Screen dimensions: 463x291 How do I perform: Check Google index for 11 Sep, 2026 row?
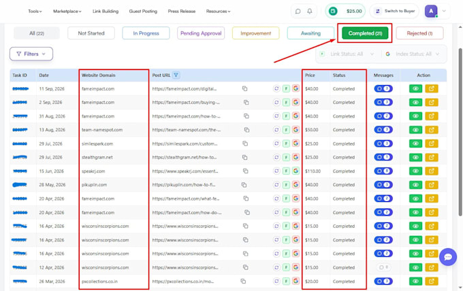tap(296, 88)
